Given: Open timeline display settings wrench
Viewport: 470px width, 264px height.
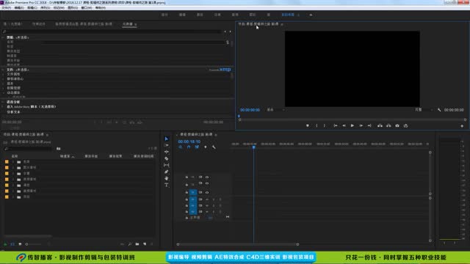Looking at the screenshot, I should click(x=214, y=147).
